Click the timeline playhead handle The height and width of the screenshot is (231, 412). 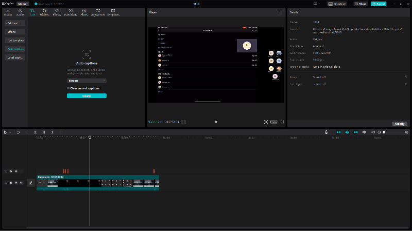coord(90,137)
